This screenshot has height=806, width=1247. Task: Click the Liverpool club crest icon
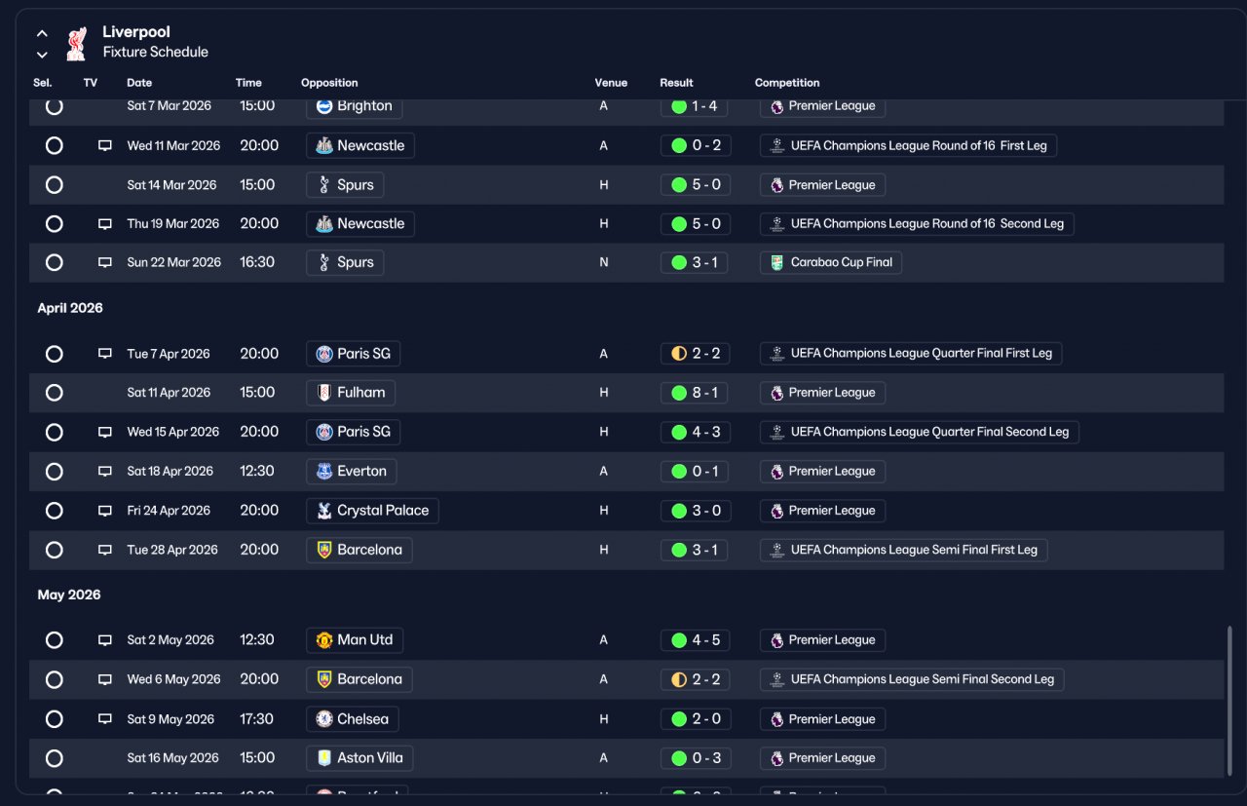point(76,43)
